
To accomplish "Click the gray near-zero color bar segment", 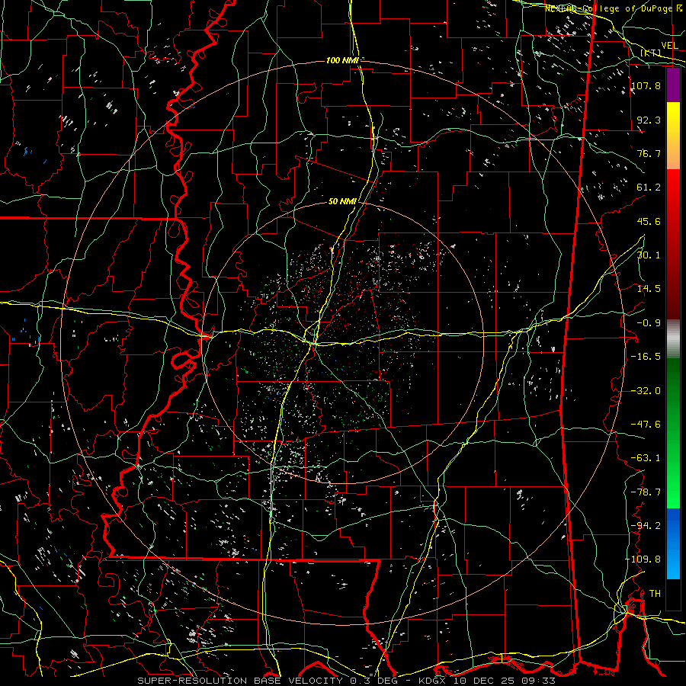I will point(673,339).
